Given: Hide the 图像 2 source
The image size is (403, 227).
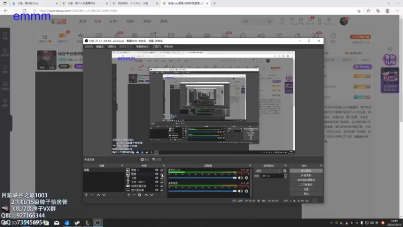Looking at the screenshot, I should point(157,170).
